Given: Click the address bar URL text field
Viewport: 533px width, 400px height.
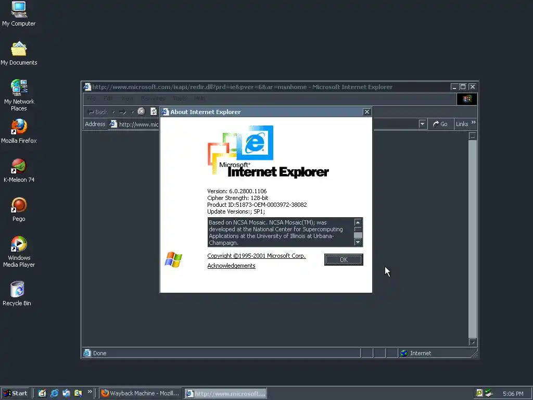Looking at the screenshot, I should (x=267, y=124).
